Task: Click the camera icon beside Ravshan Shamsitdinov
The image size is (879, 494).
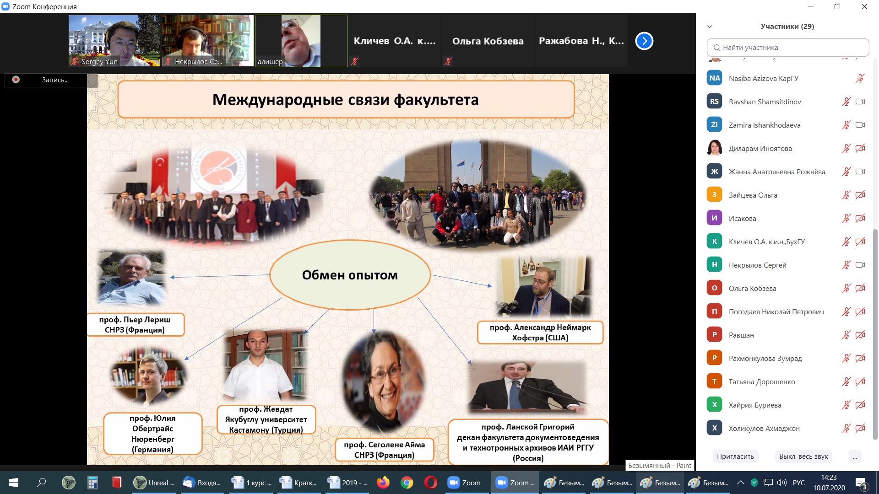Action: 860,102
